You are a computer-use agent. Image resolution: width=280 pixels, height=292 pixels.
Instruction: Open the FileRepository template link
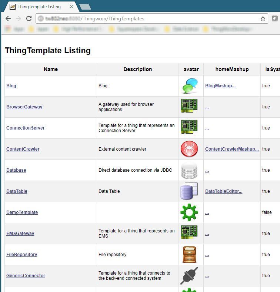coord(22,254)
